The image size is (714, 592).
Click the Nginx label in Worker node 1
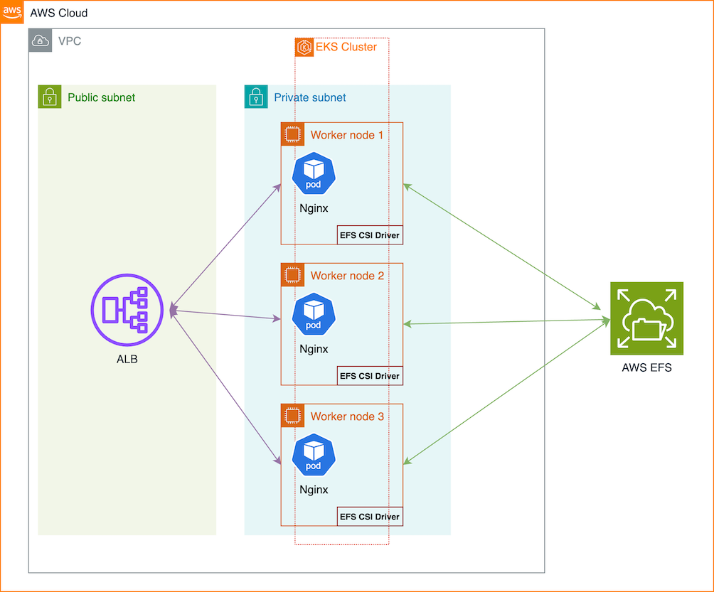(314, 208)
